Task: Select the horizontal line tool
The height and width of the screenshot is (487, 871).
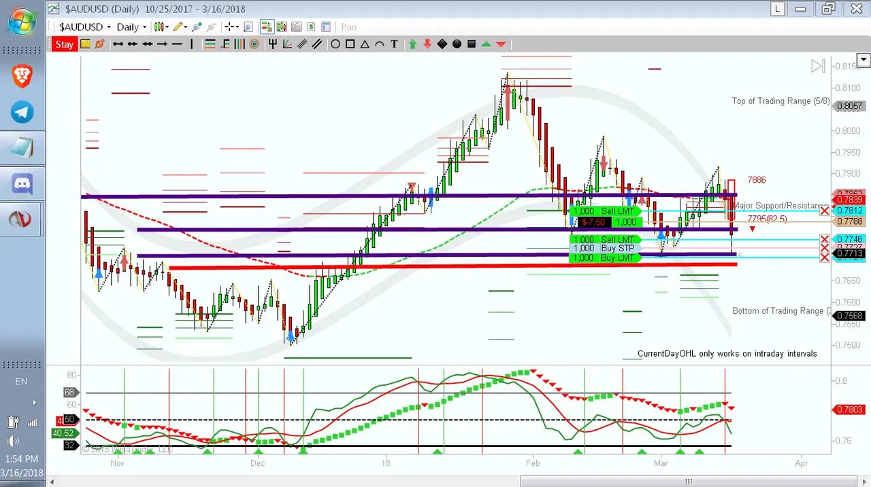Action: coord(177,44)
